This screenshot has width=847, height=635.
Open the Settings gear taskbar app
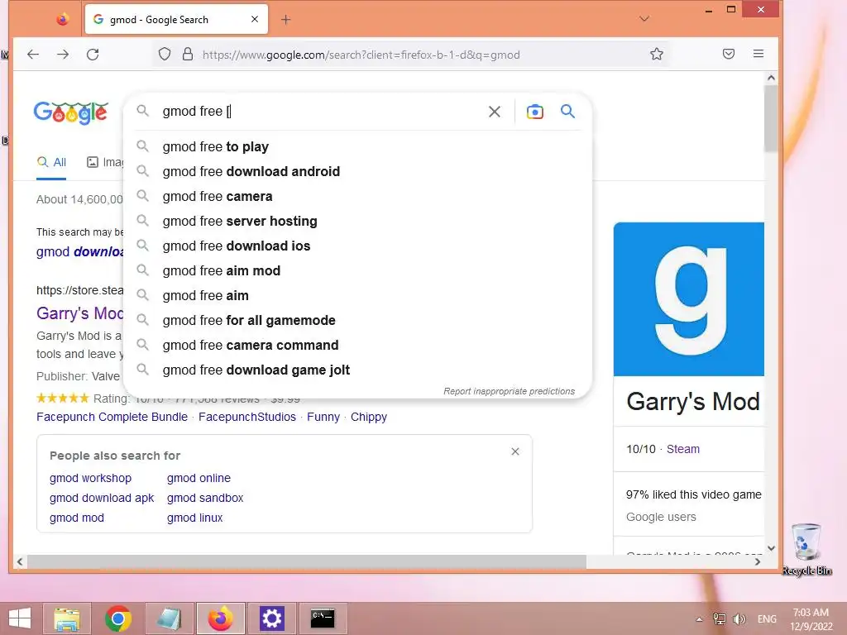tap(271, 618)
